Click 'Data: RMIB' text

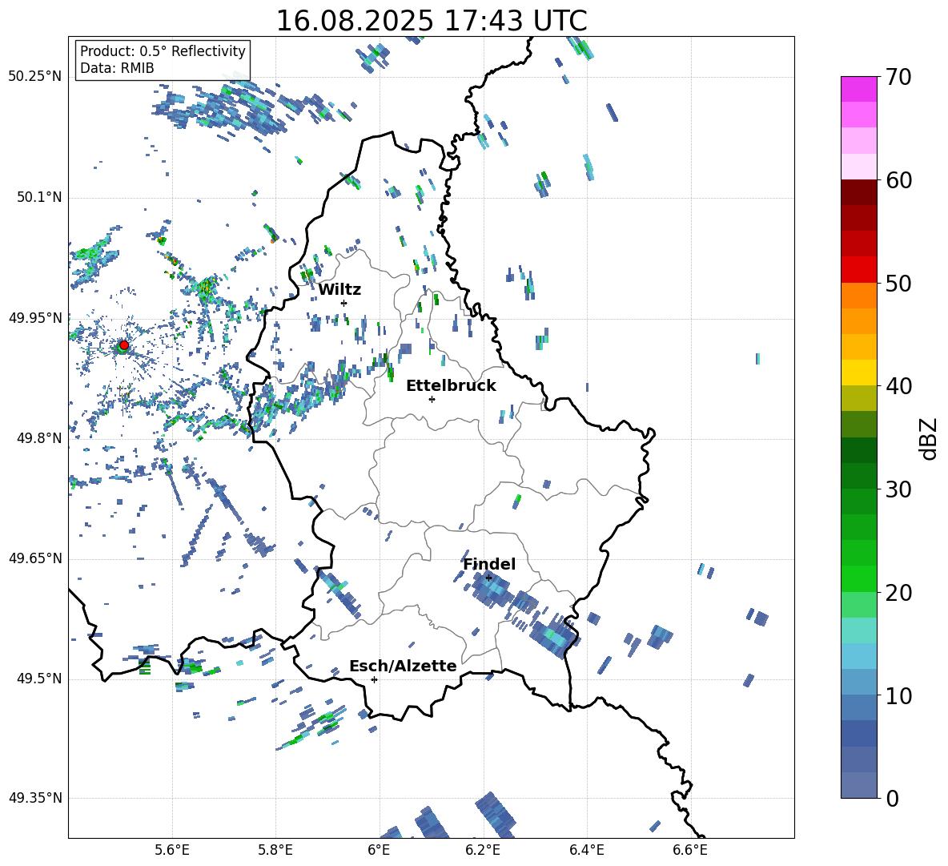(117, 68)
